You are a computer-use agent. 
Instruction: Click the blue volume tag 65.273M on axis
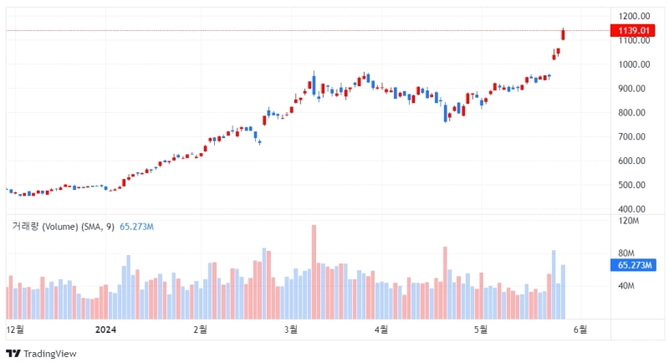click(633, 265)
